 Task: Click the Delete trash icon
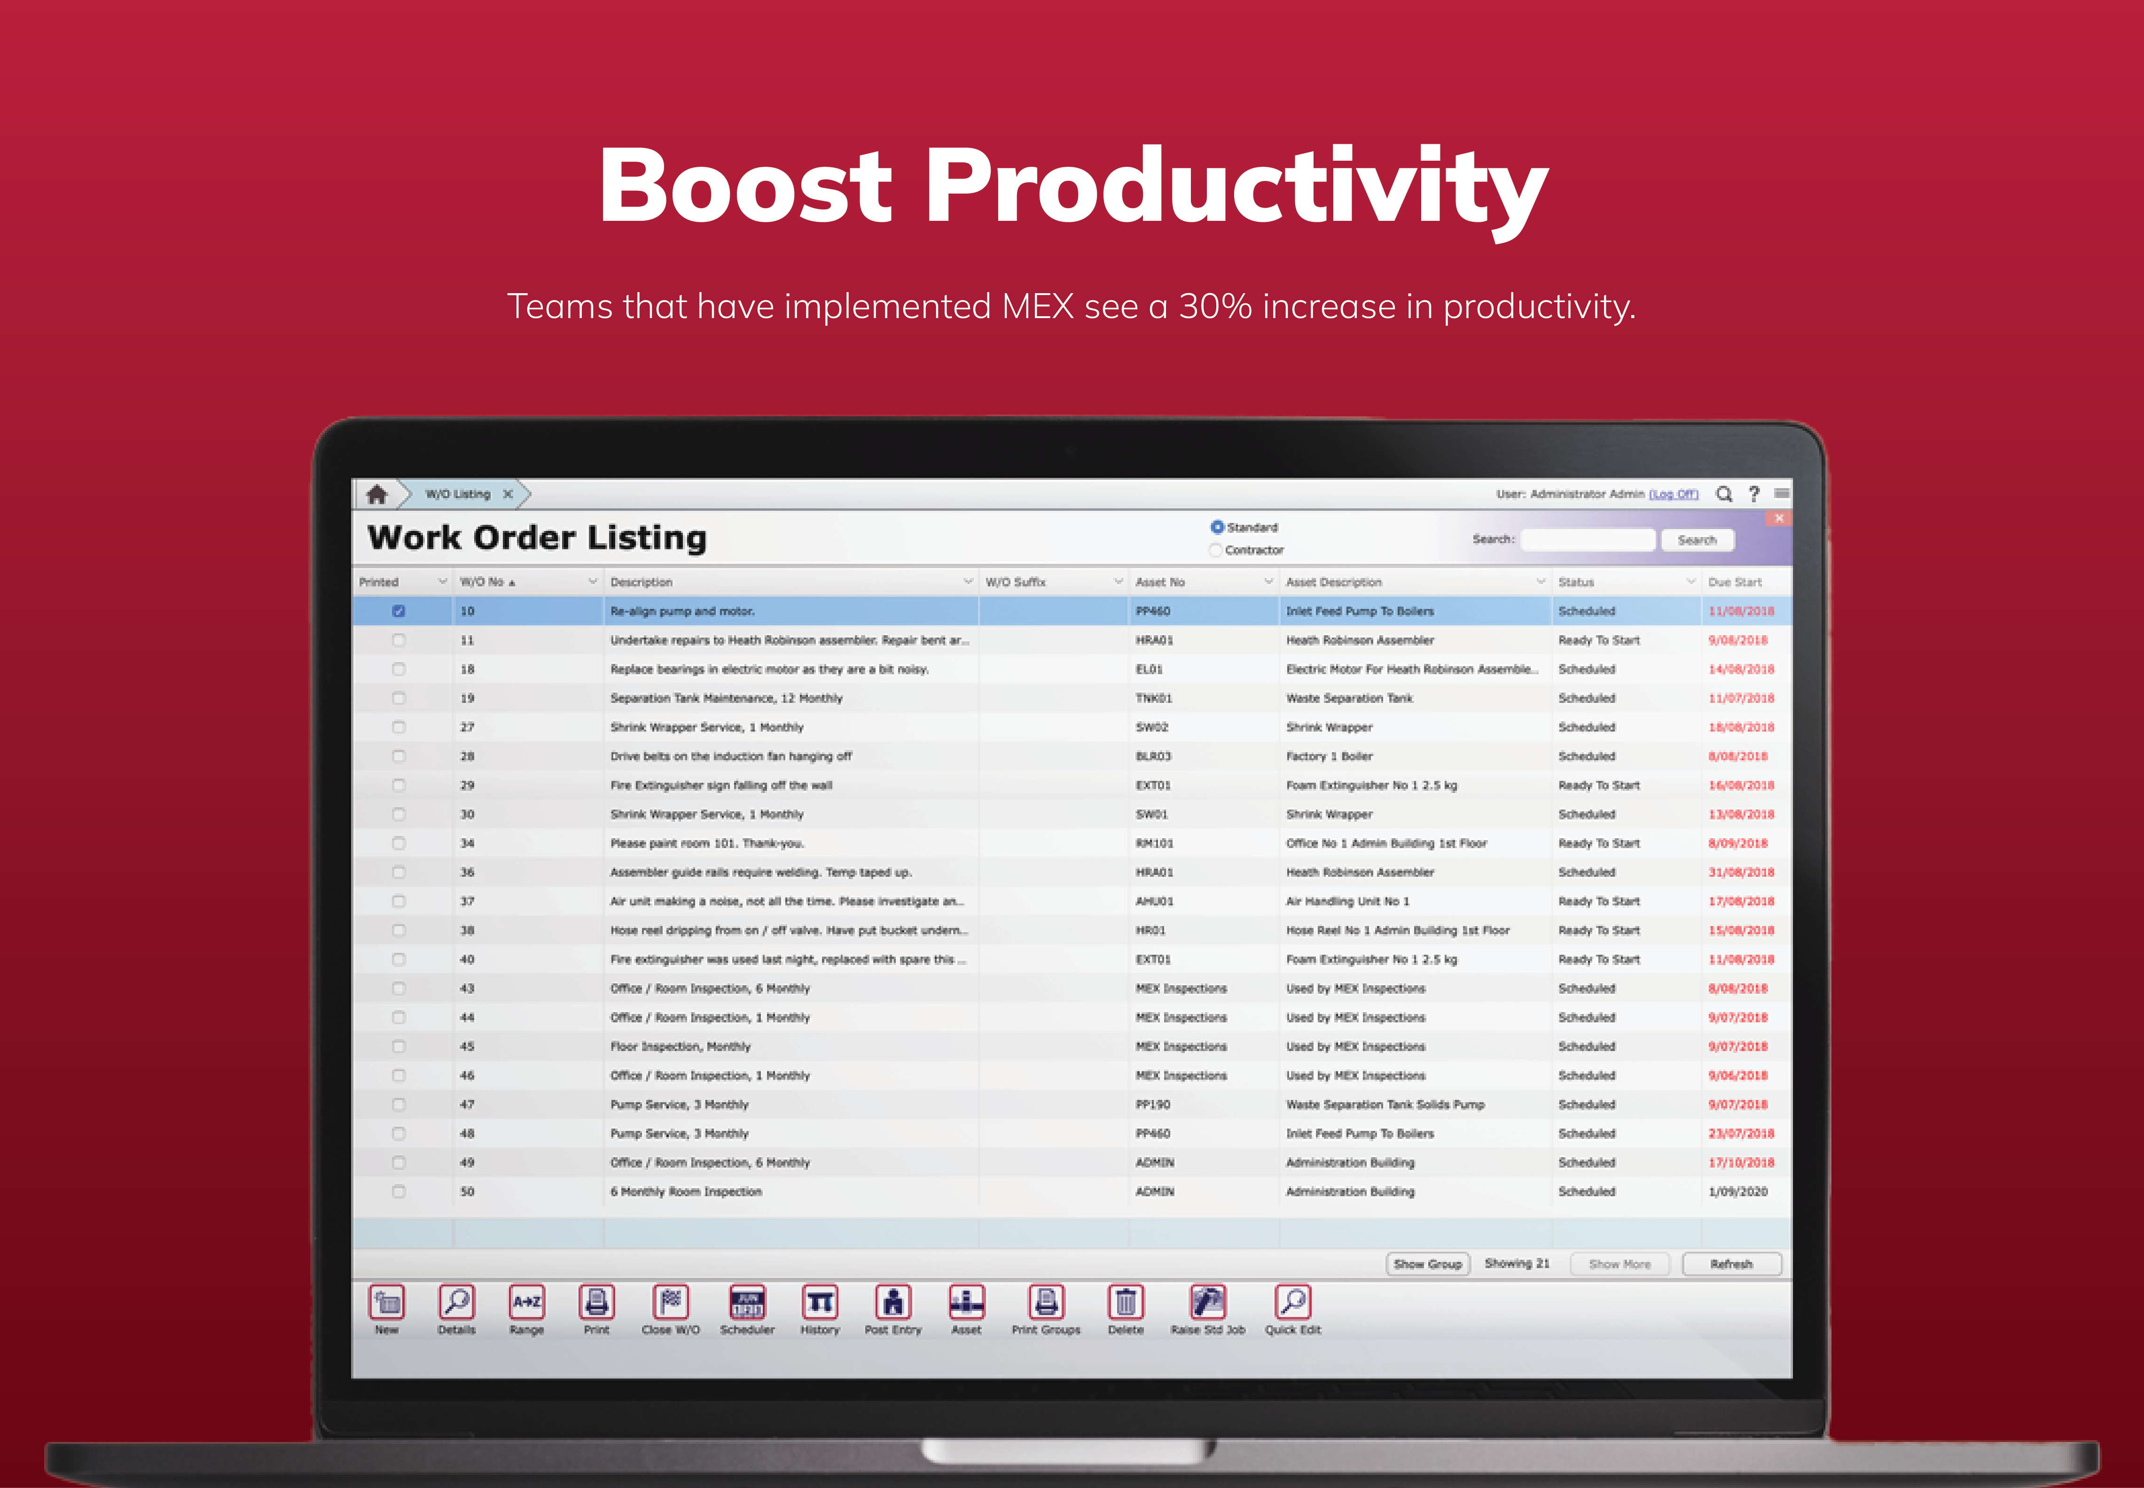click(x=1126, y=1302)
